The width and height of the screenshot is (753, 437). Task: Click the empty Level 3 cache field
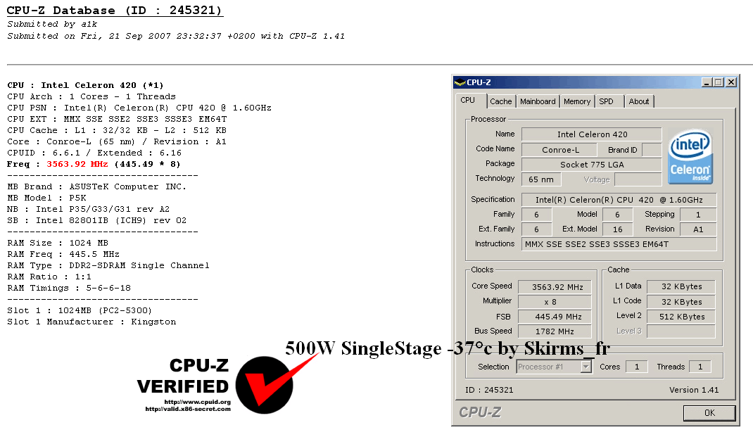click(681, 331)
